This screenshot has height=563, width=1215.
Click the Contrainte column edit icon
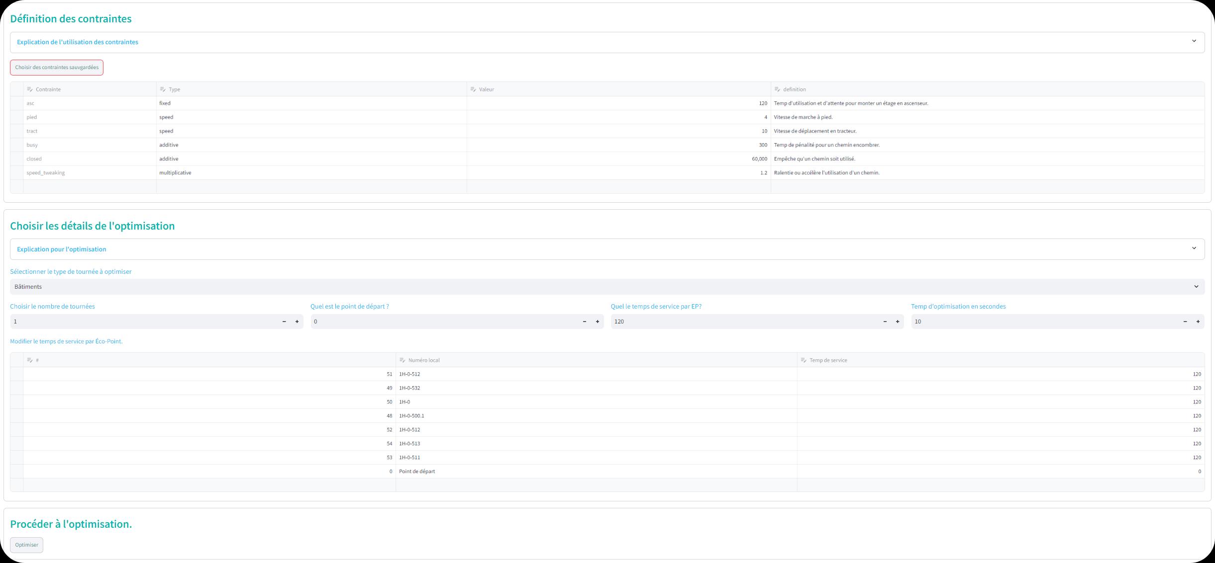click(x=30, y=89)
